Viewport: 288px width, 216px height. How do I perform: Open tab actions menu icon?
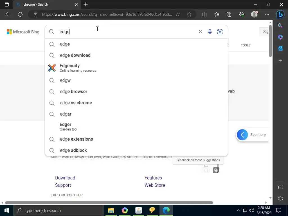point(7,4)
